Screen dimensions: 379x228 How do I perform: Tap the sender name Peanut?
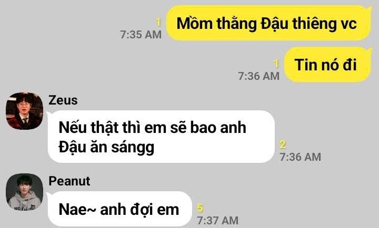[x=69, y=181]
